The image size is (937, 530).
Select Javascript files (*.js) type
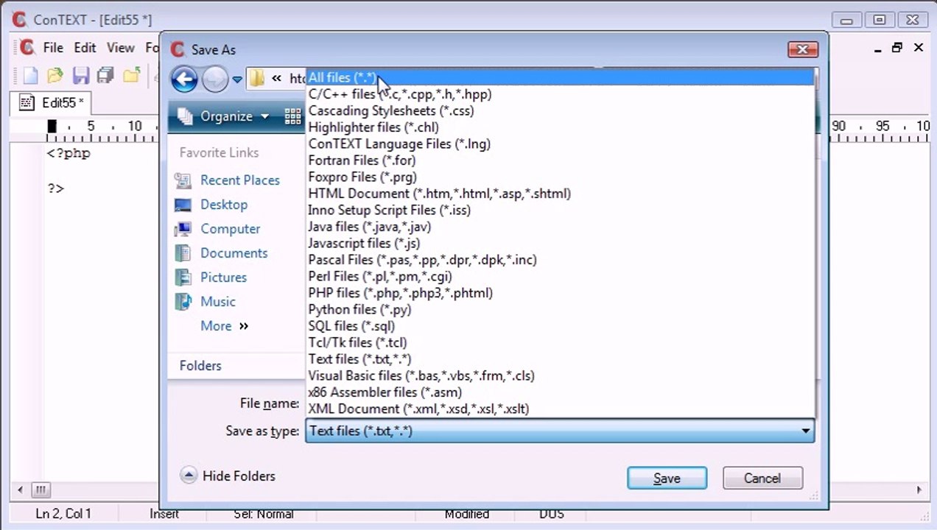tap(561, 243)
